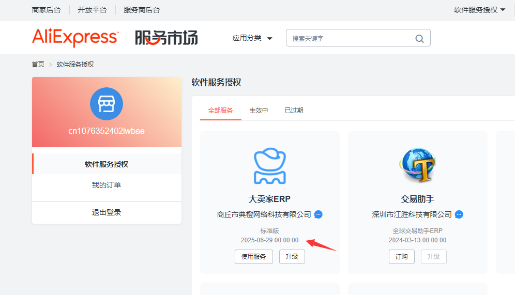The height and width of the screenshot is (295, 515).
Task: Expand the 应用分类 dropdown
Action: pos(252,38)
